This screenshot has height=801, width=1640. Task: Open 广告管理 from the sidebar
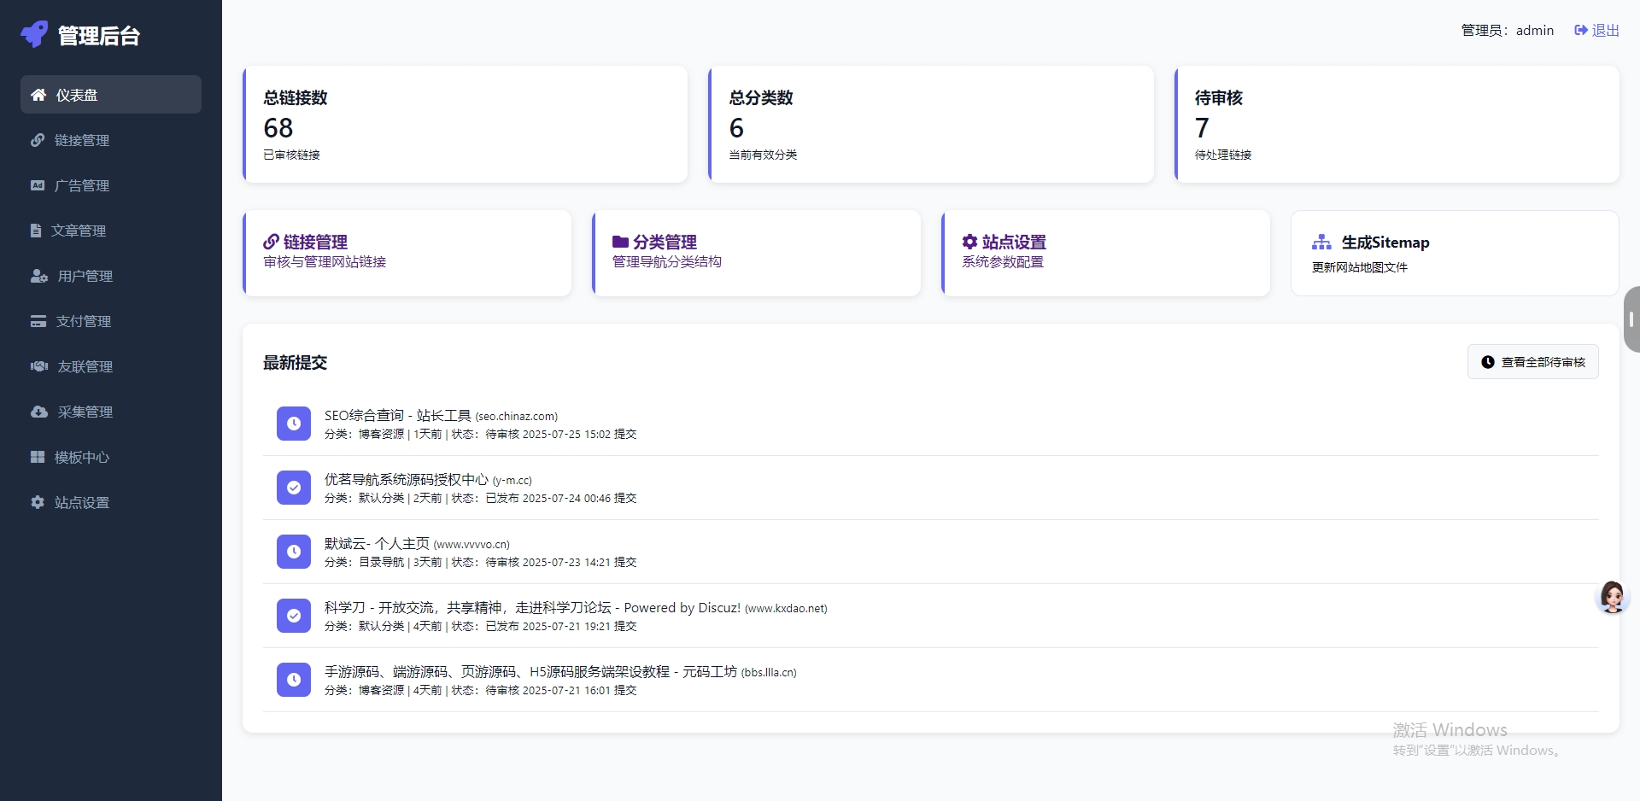82,185
